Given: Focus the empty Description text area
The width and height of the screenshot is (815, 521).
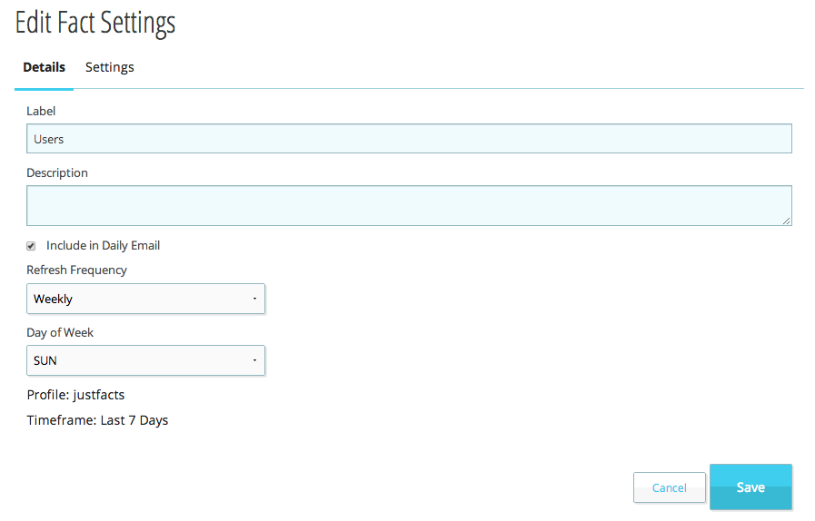Looking at the screenshot, I should click(x=409, y=205).
